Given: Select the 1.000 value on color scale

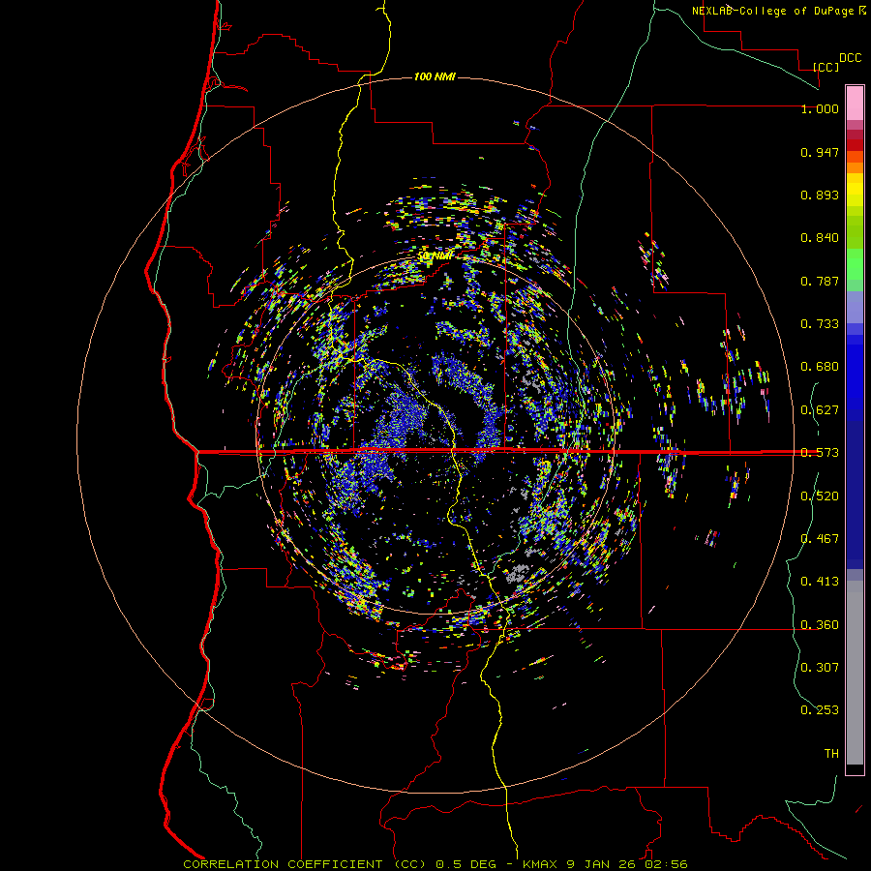Looking at the screenshot, I should (820, 108).
